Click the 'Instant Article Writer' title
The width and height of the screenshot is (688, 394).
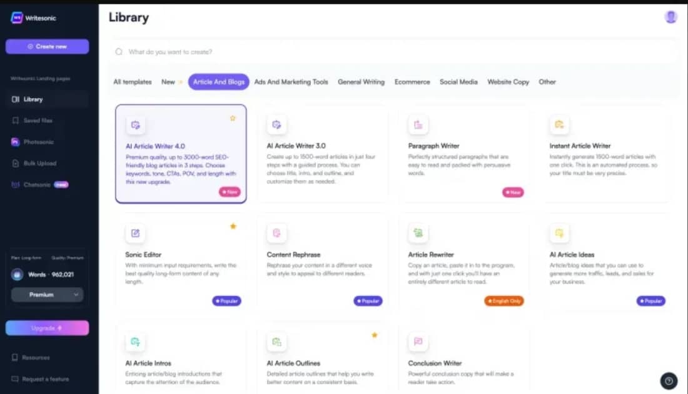[580, 146]
